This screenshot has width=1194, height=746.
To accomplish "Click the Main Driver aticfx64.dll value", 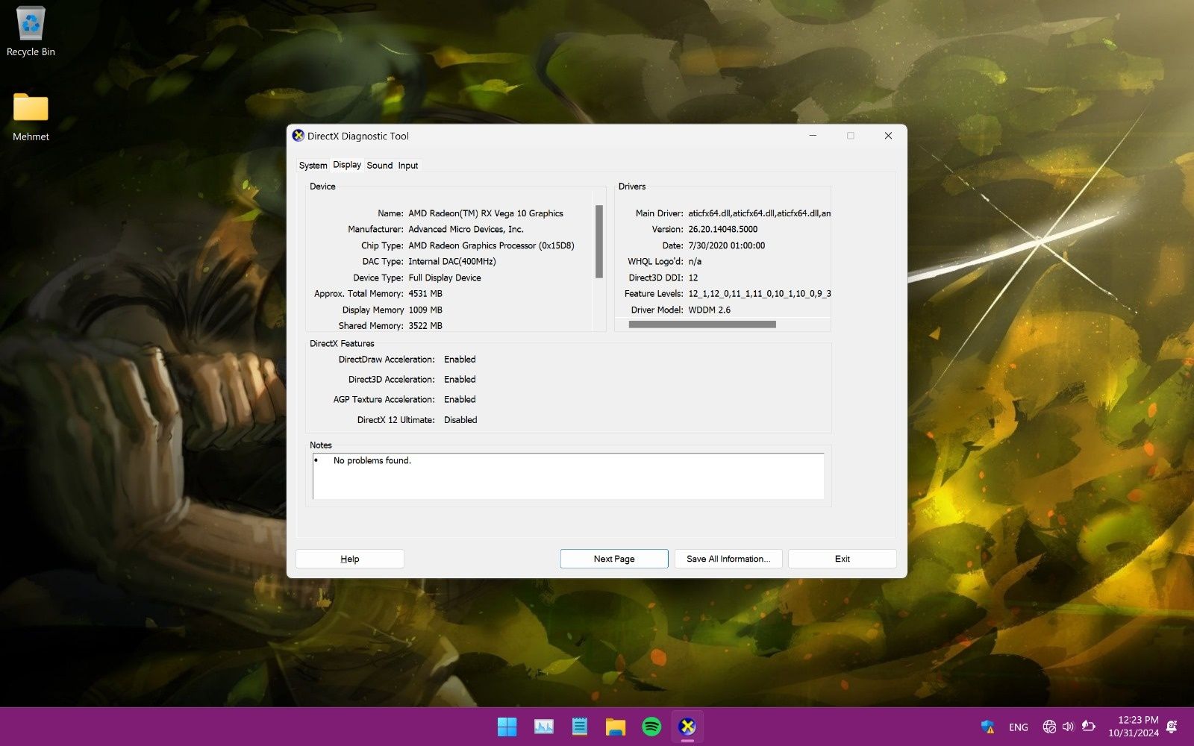I will coord(759,213).
